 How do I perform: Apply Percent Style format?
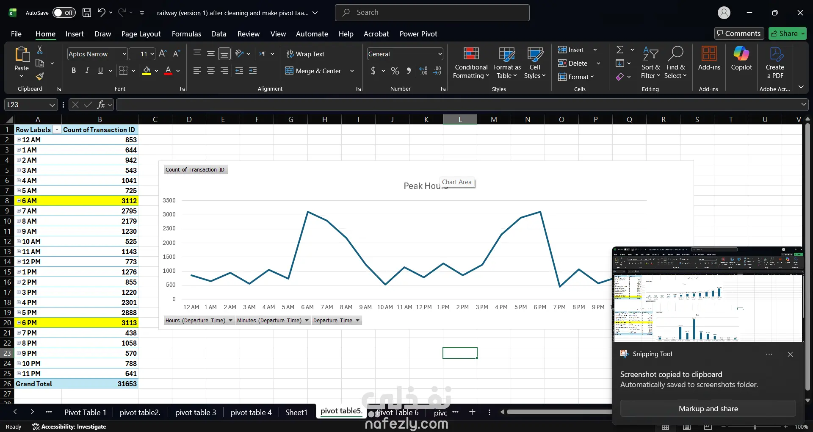(x=395, y=71)
